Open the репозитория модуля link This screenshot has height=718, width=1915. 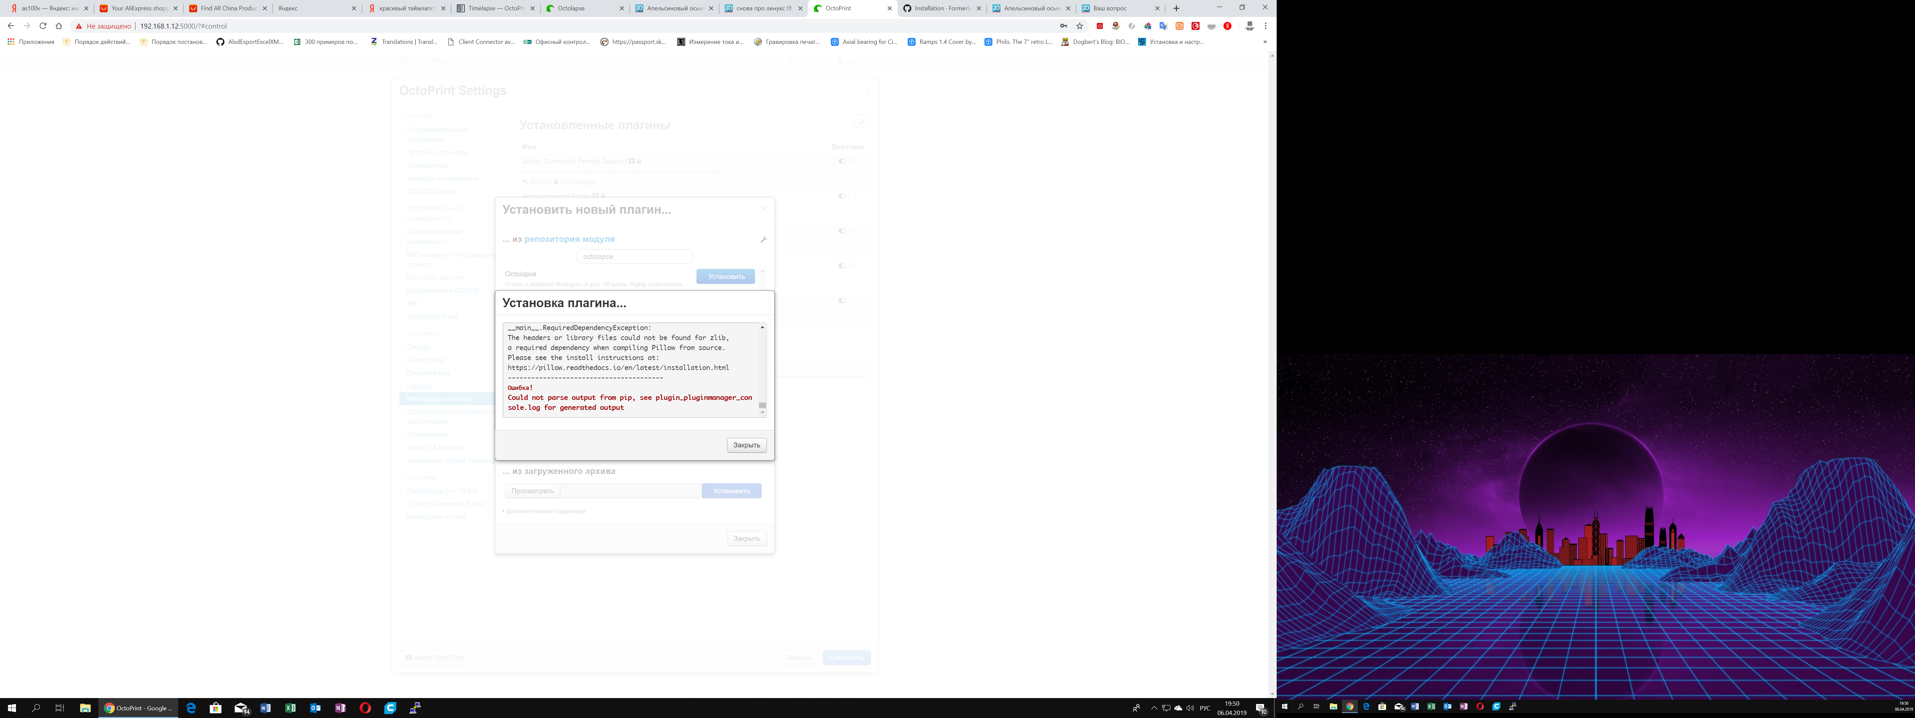[x=570, y=239]
